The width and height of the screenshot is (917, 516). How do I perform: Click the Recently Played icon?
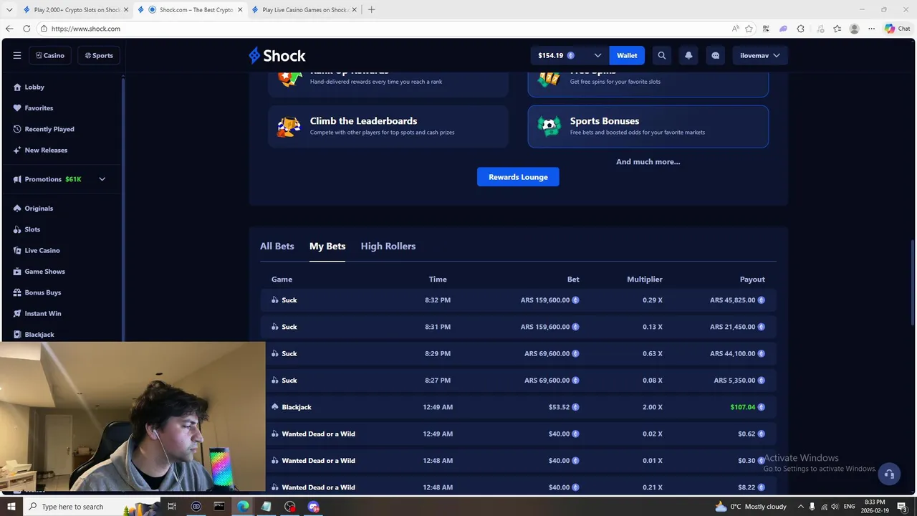coord(17,129)
